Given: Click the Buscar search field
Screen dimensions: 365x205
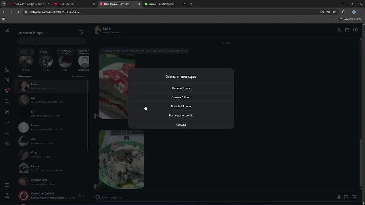Looking at the screenshot, I should (51, 41).
